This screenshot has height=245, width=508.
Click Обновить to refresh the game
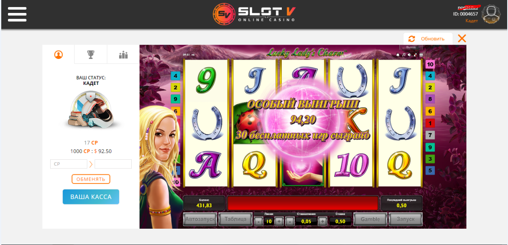coord(428,38)
